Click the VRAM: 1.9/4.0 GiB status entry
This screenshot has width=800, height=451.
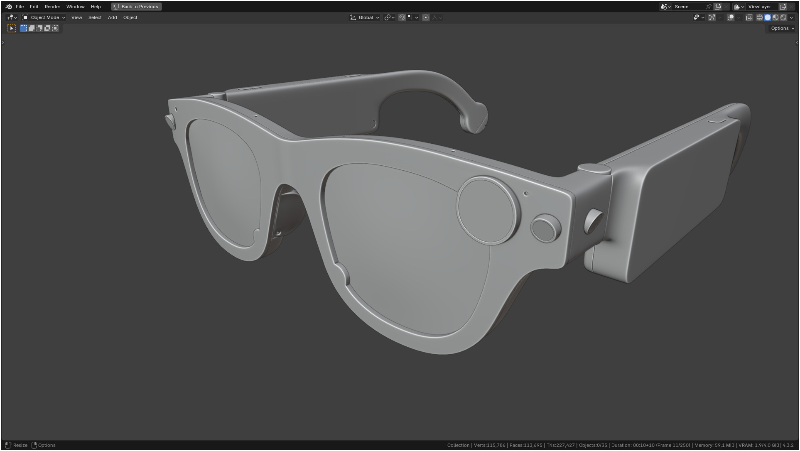(759, 445)
